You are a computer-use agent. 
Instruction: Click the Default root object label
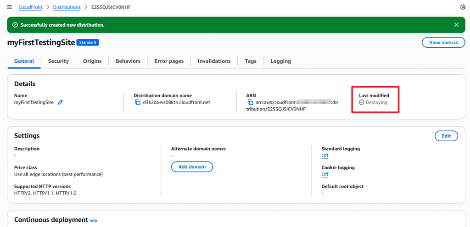tap(342, 186)
